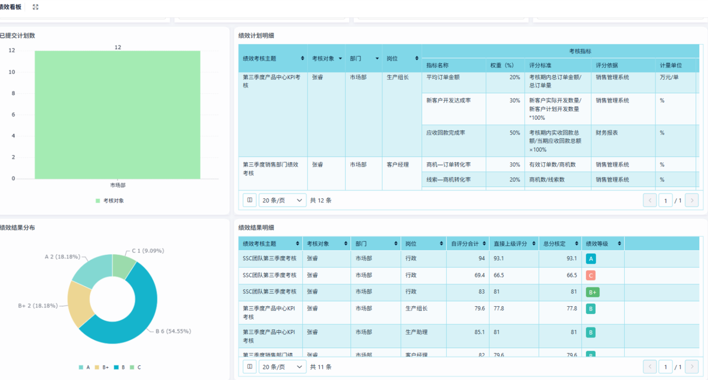This screenshot has height=380, width=708.
Task: Sort 绩效结果明细 by 绩效等级
Action: (x=619, y=244)
